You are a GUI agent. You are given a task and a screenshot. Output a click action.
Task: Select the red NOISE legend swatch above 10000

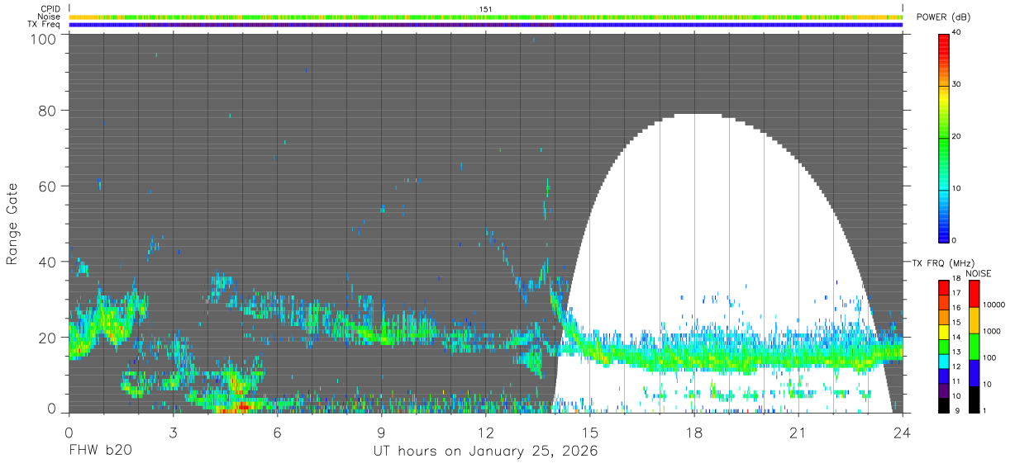(974, 294)
